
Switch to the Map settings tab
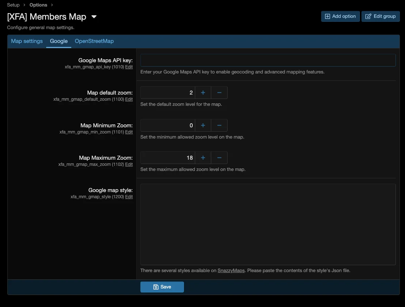(x=27, y=41)
